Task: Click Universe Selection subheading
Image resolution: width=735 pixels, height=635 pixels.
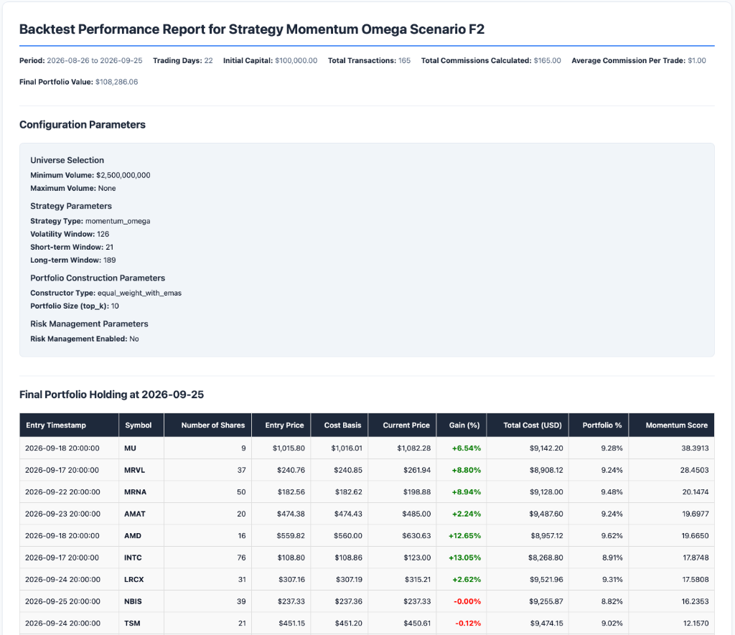Action: [67, 160]
